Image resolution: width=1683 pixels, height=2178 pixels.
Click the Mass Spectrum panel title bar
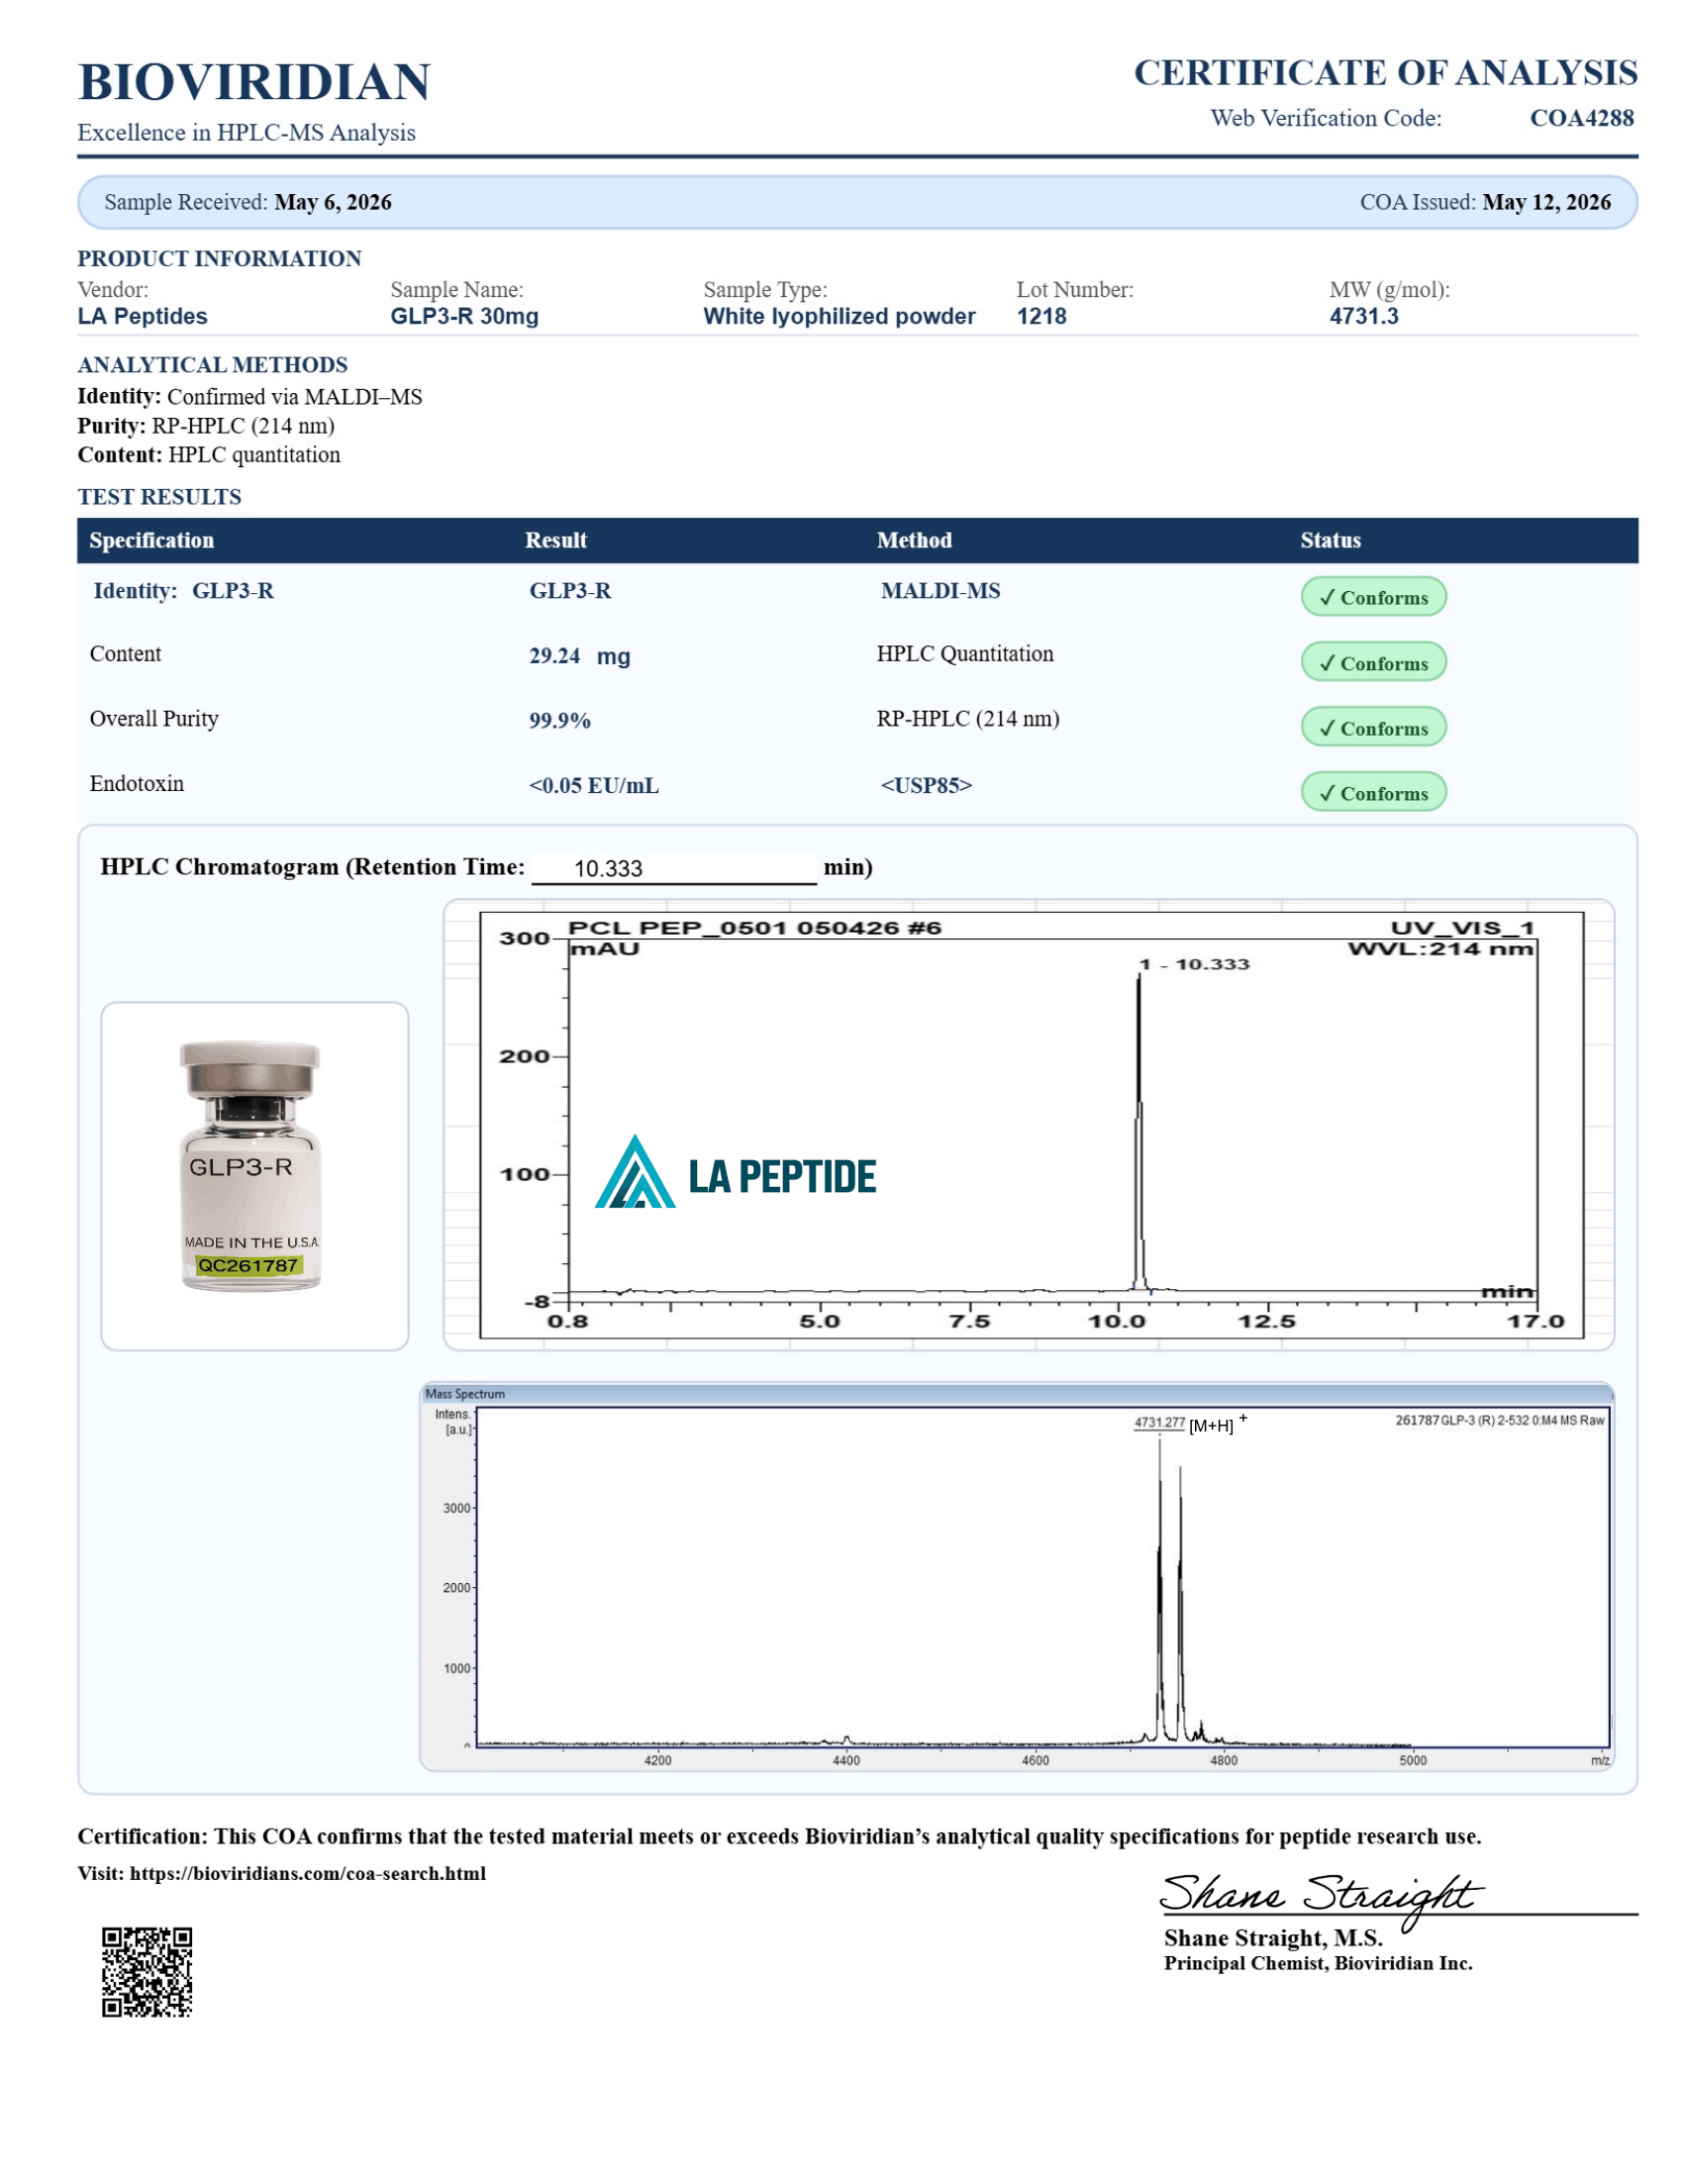click(1016, 1393)
